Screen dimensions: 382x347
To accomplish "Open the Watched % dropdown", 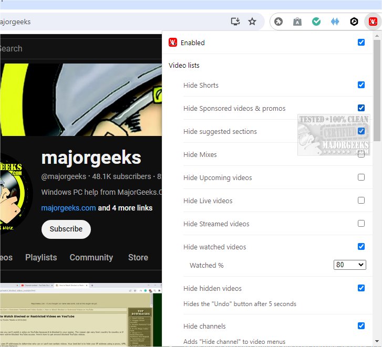I will coord(349,265).
